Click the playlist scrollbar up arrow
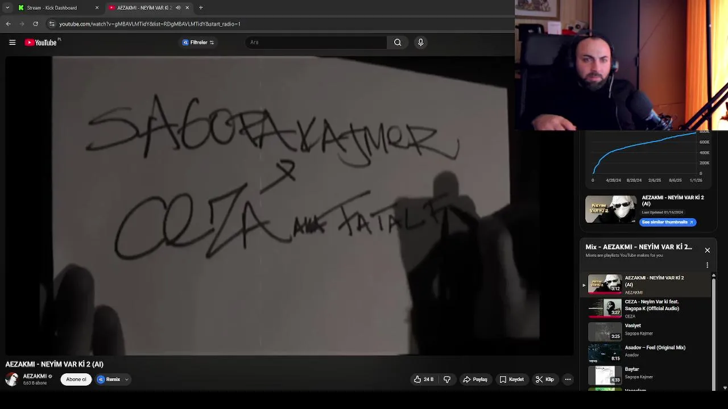The width and height of the screenshot is (728, 409). tap(714, 276)
